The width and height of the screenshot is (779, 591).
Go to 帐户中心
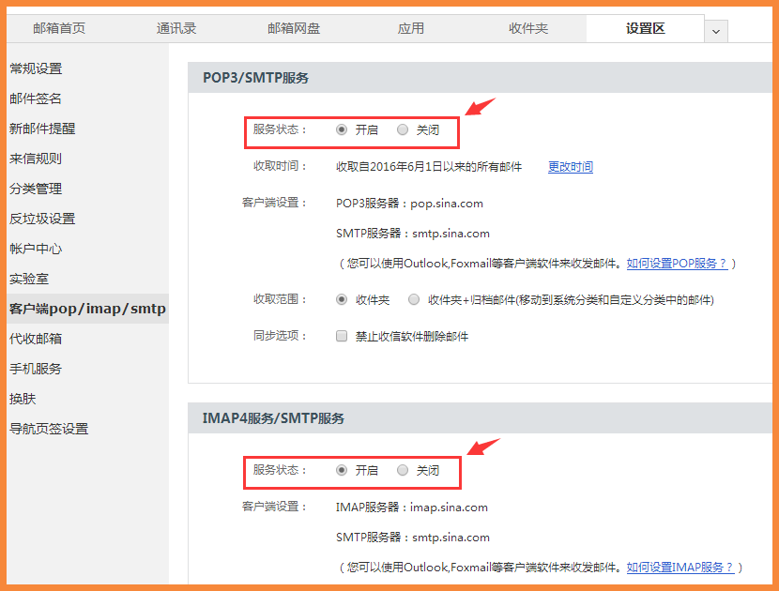[36, 249]
